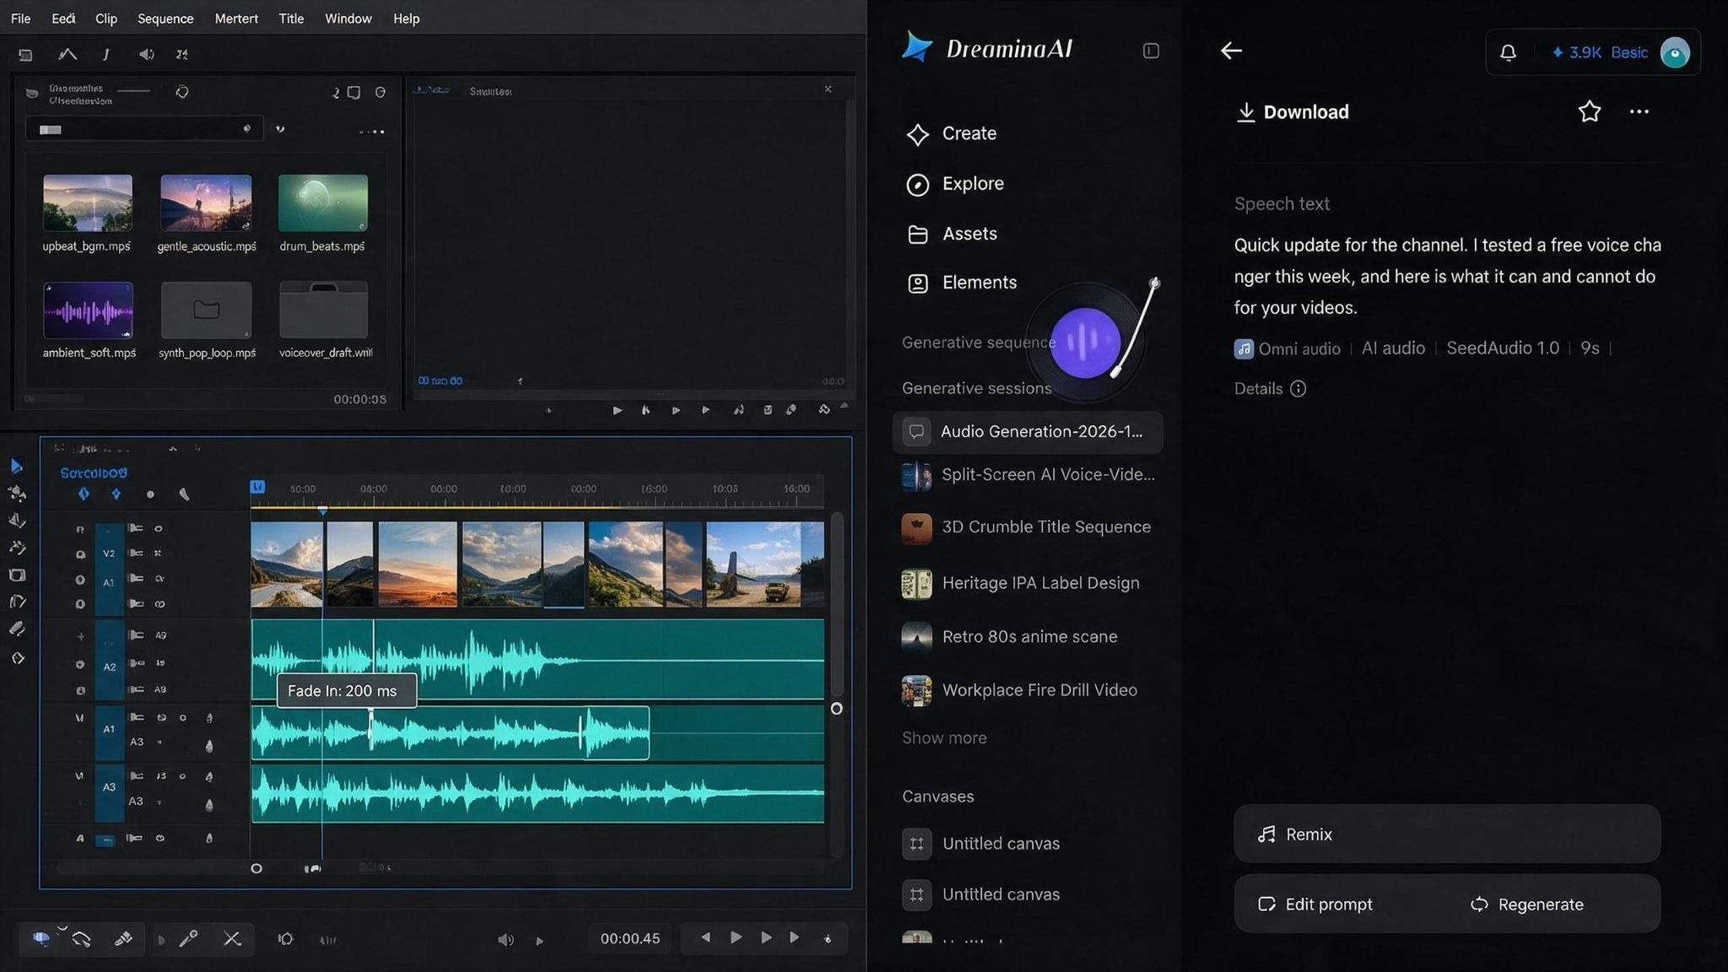
Task: Favorite the audio with the star icon
Action: (1590, 111)
